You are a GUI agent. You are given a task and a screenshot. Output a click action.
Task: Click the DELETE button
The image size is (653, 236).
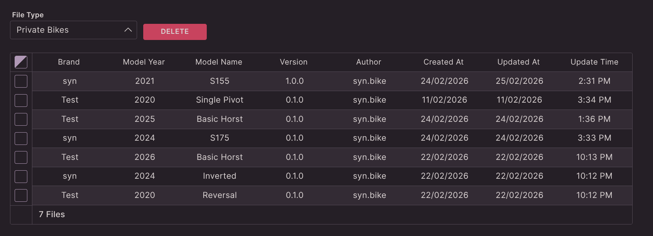coord(175,32)
